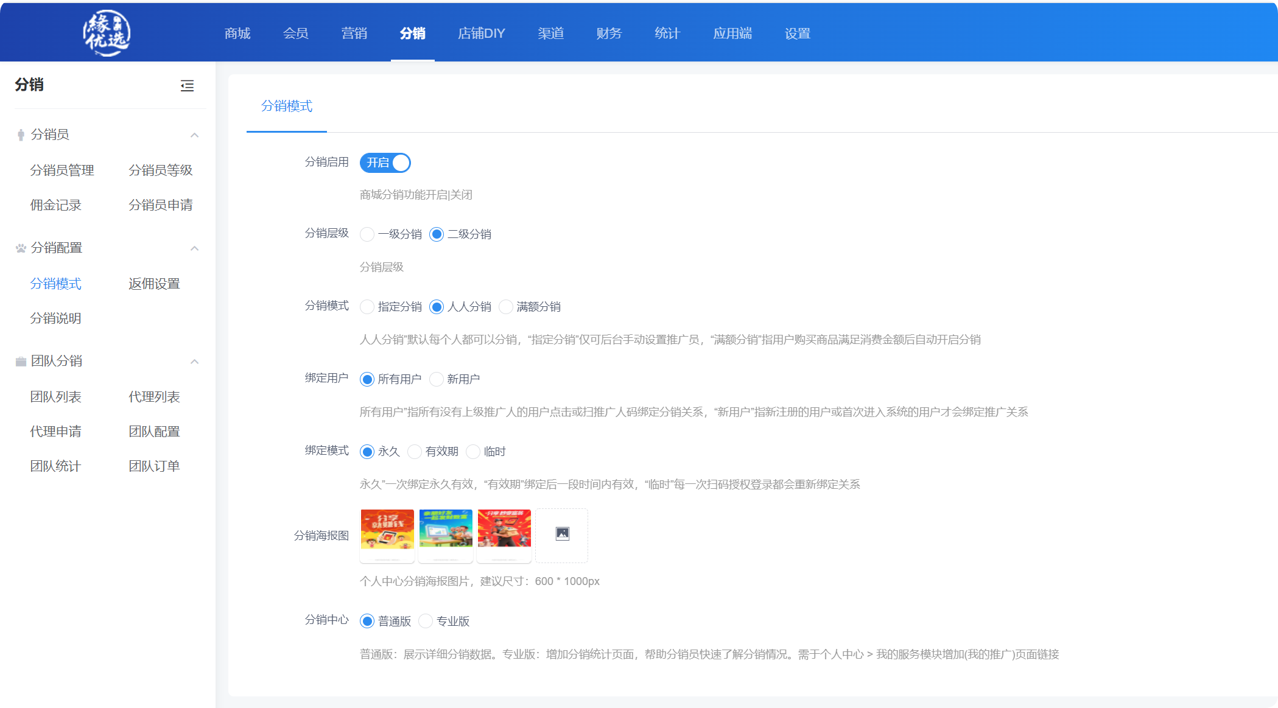Select the 一级分销 radio option
Image resolution: width=1278 pixels, height=708 pixels.
367,234
